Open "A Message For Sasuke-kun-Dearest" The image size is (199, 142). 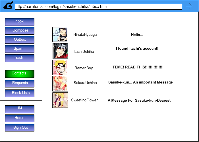tap(139, 101)
